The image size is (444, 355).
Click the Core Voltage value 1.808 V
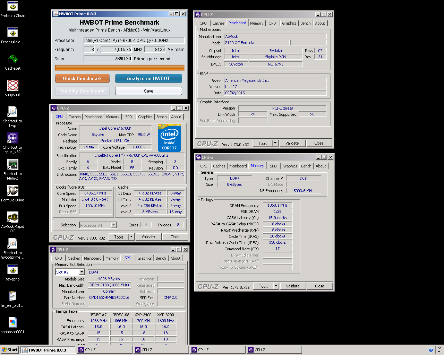(x=139, y=147)
